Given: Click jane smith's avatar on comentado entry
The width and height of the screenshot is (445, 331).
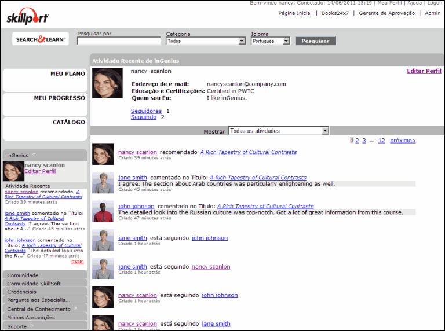Looking at the screenshot, I should 103,183.
